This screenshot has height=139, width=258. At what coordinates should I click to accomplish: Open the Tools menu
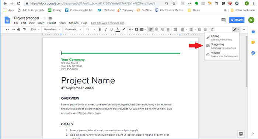62,23
